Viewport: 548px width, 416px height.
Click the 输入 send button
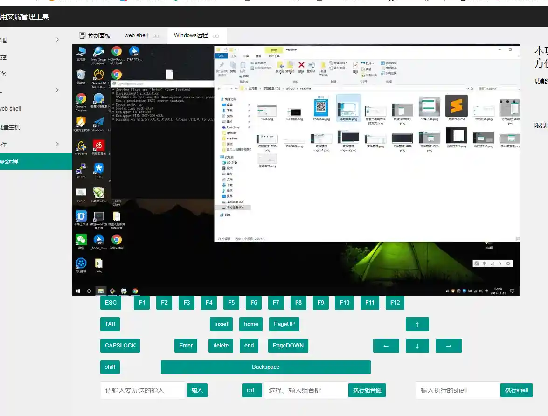[197, 390]
